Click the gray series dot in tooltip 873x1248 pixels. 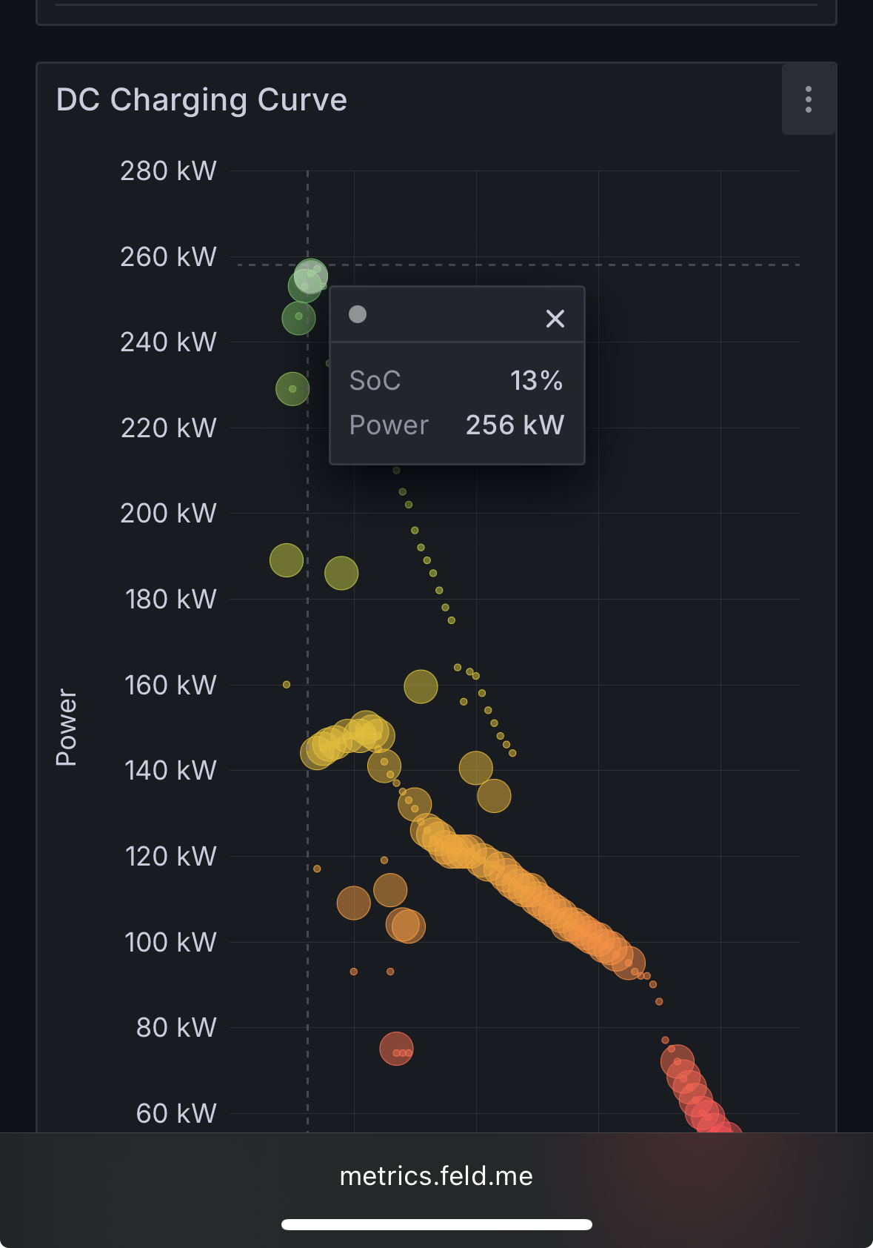pos(358,314)
